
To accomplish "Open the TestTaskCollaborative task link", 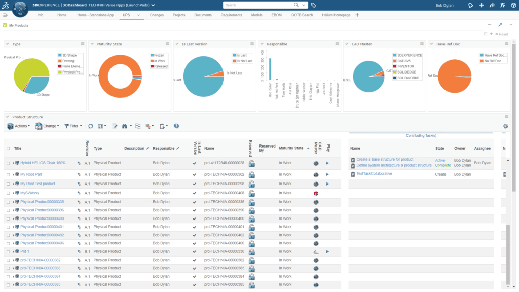I will 374,174.
